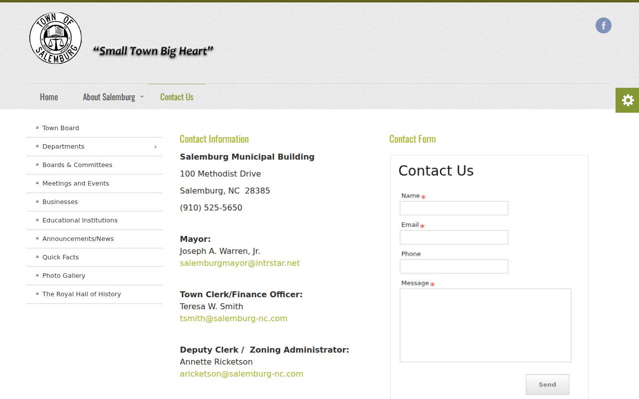Submit the form with Send button

[547, 385]
